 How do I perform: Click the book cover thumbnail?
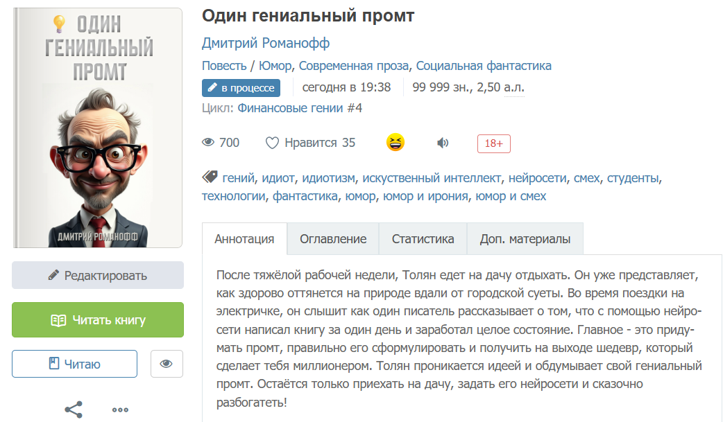pyautogui.click(x=97, y=128)
